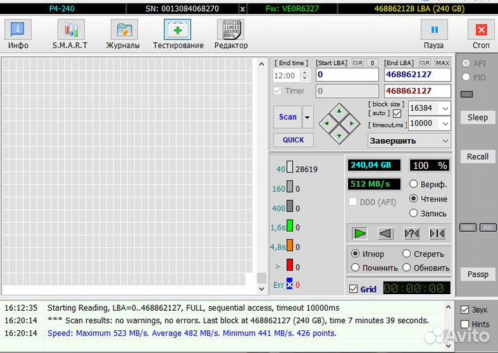This screenshot has width=498, height=353.
Task: Click the red error block color indicator
Action: [x=290, y=266]
